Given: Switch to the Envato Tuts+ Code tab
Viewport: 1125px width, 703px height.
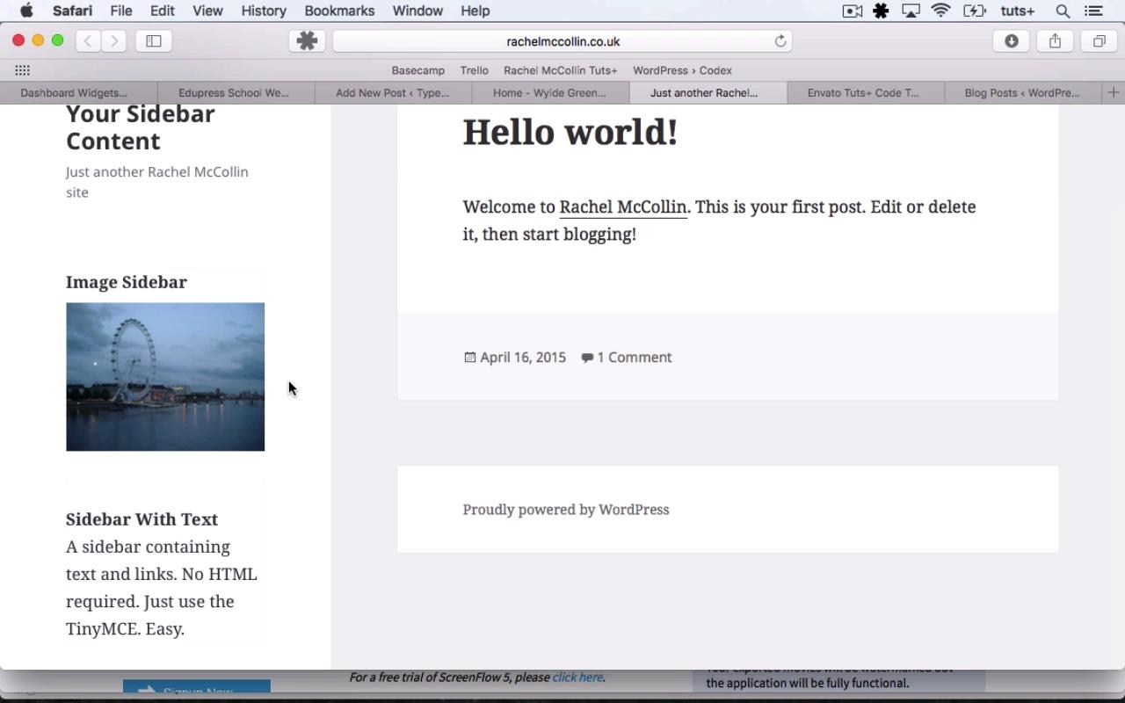Looking at the screenshot, I should 865,92.
